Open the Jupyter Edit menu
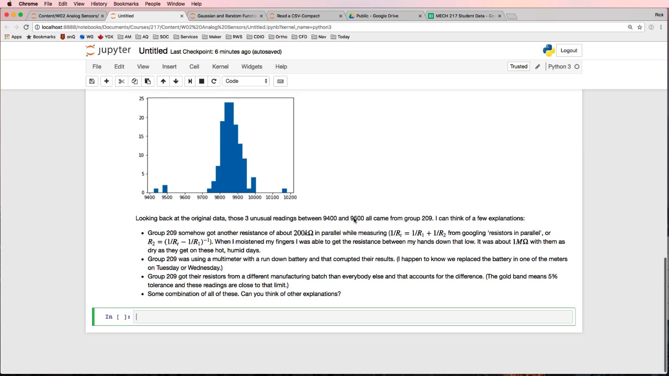Screen dimensions: 669x376 (119, 66)
